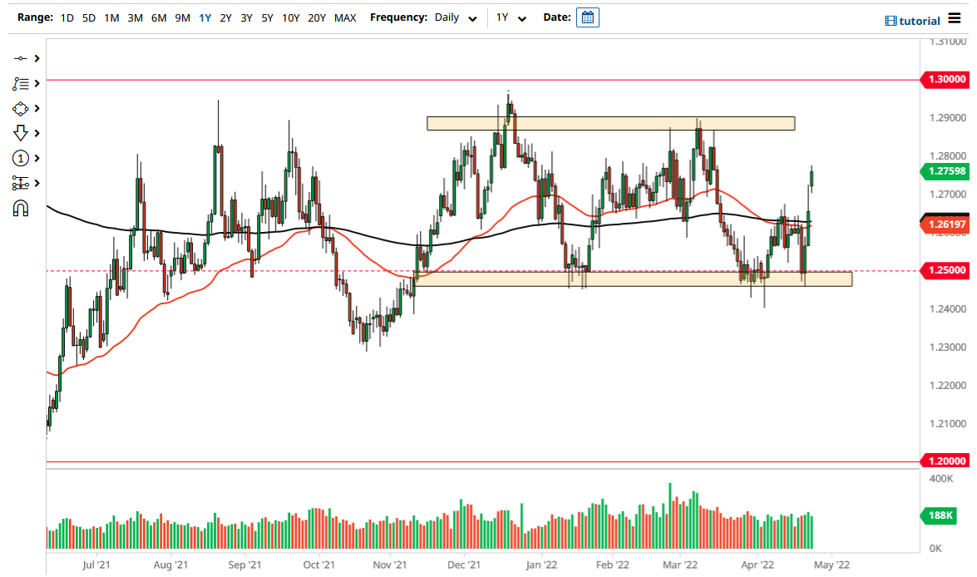Open the indicator settings tool
Screen dimensions: 977x577
coord(22,182)
